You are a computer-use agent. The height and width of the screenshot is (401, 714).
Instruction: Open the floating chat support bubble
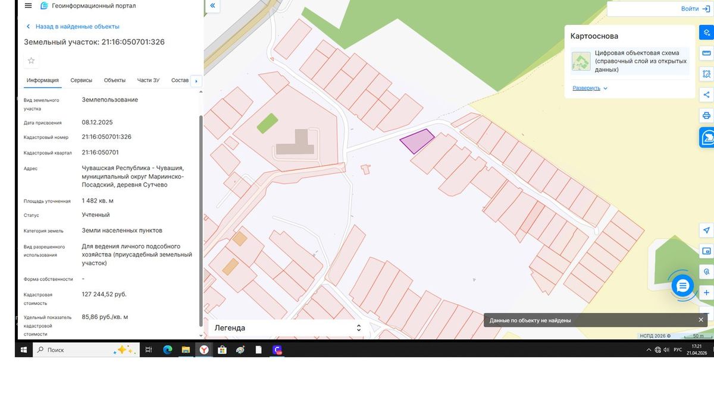(682, 286)
